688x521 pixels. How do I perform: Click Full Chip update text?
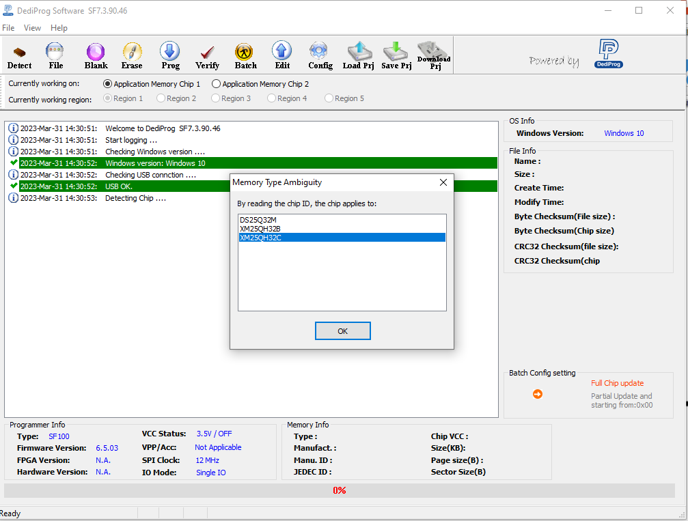[617, 383]
